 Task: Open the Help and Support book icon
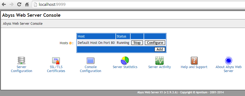(x=194, y=61)
